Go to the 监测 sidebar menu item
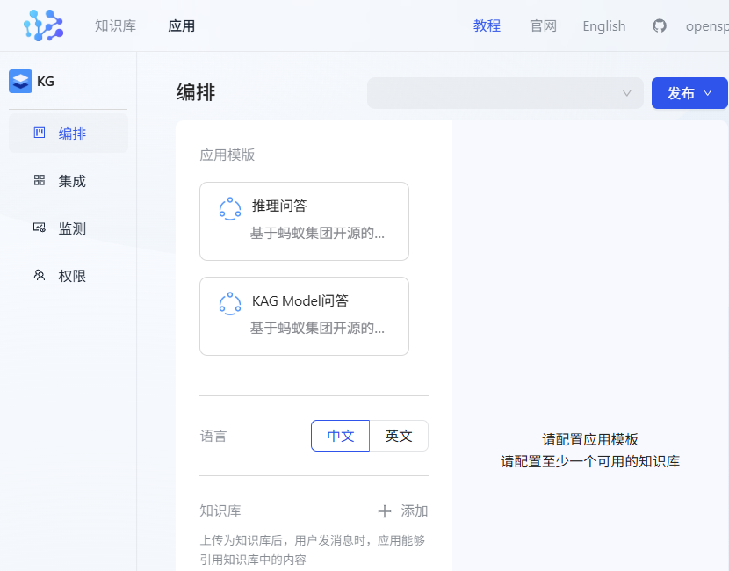The height and width of the screenshot is (571, 729). pos(69,228)
